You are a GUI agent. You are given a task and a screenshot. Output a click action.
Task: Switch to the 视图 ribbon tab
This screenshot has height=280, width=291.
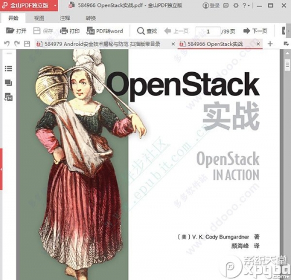pyautogui.click(x=39, y=18)
